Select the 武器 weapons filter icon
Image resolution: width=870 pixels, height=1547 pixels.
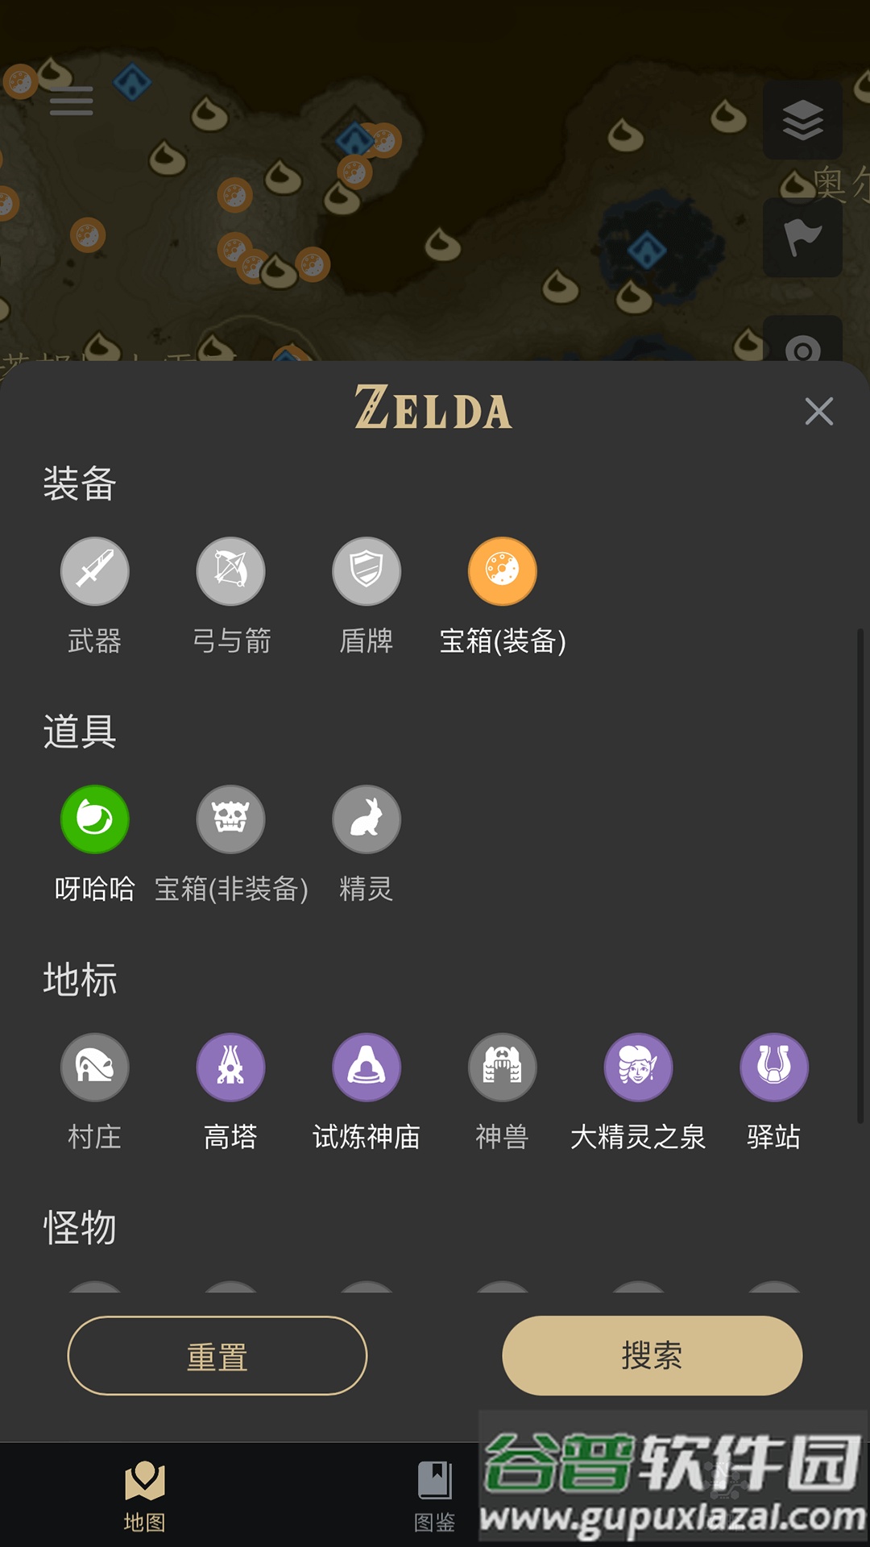point(96,570)
